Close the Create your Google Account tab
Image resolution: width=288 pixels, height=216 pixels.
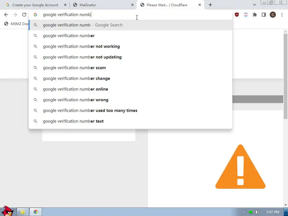click(65, 5)
